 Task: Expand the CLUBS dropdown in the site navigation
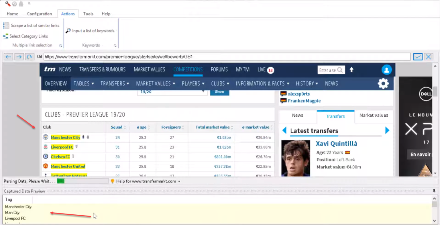(220, 83)
